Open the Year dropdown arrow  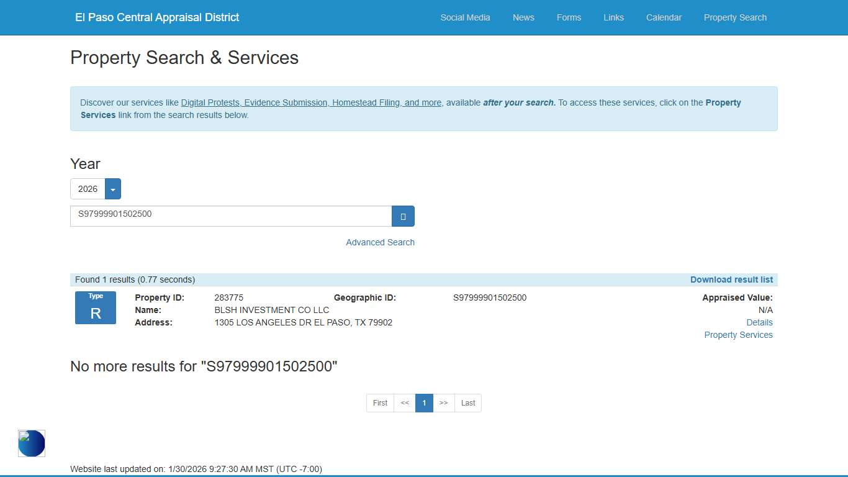pos(113,189)
